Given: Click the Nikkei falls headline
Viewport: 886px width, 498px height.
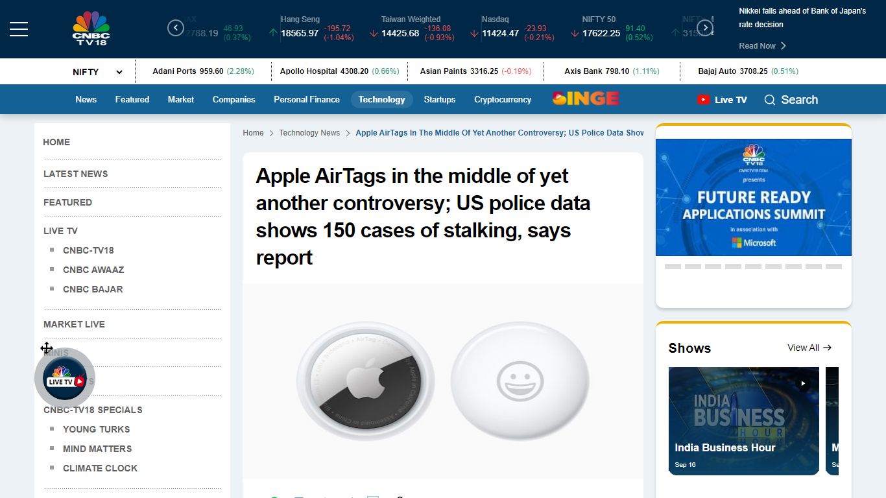Looking at the screenshot, I should click(x=802, y=18).
